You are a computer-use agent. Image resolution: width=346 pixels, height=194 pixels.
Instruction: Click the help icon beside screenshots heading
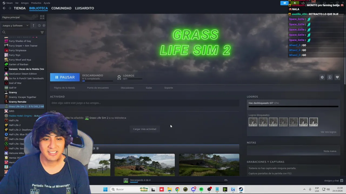tap(97, 148)
